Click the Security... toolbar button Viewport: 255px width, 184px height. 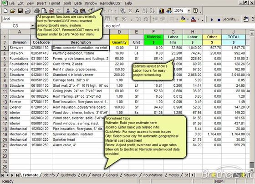[230, 19]
